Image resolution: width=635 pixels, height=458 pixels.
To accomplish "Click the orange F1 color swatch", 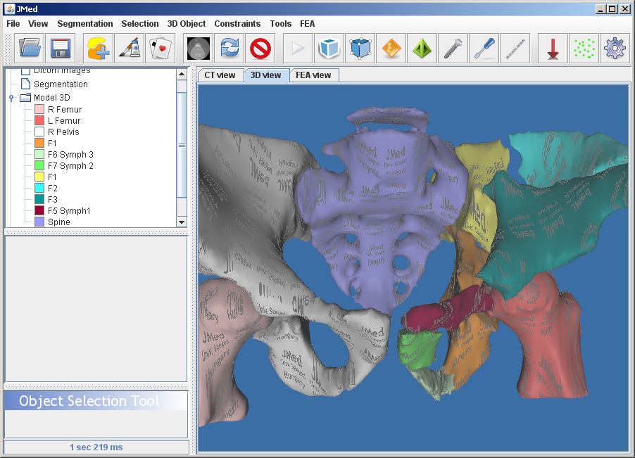I will coord(39,143).
